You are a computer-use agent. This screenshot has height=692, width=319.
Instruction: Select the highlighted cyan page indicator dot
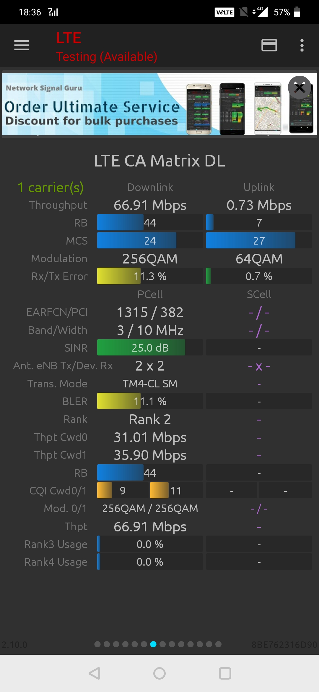153,644
